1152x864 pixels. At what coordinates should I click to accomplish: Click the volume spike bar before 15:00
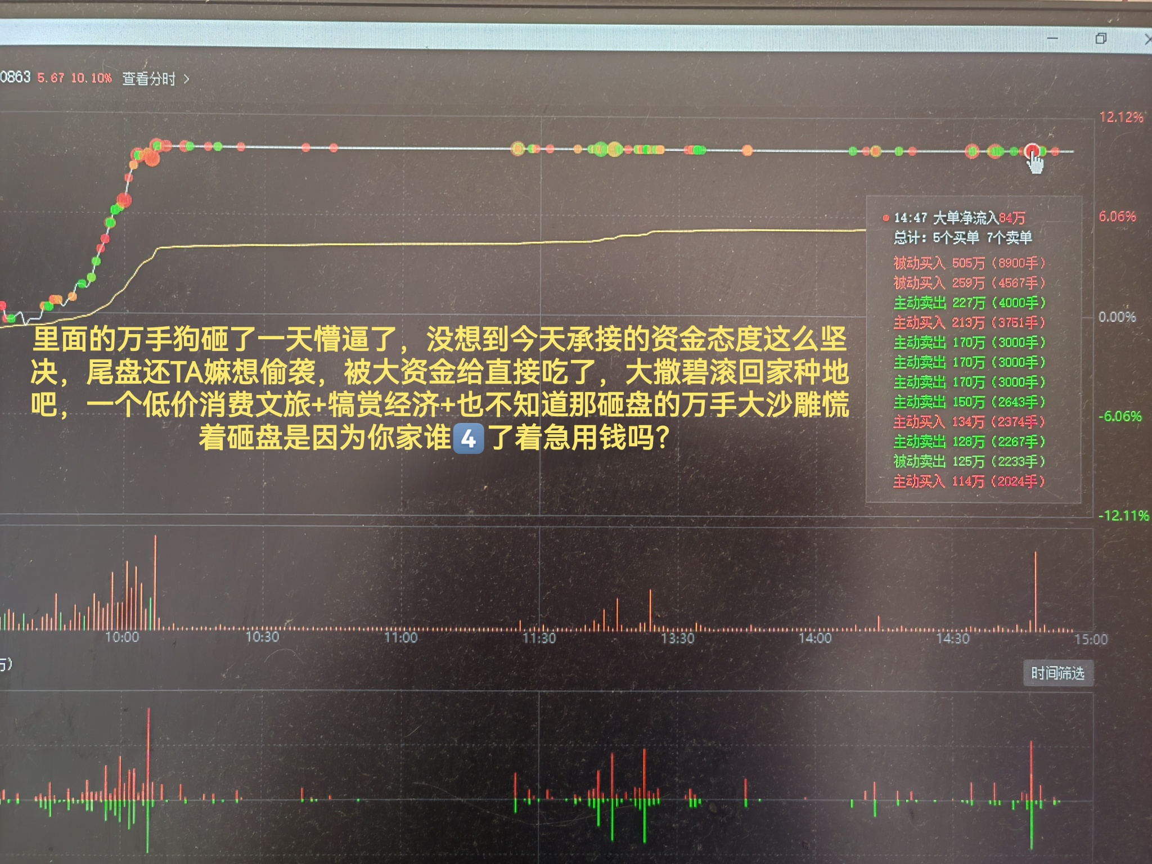coord(1035,591)
